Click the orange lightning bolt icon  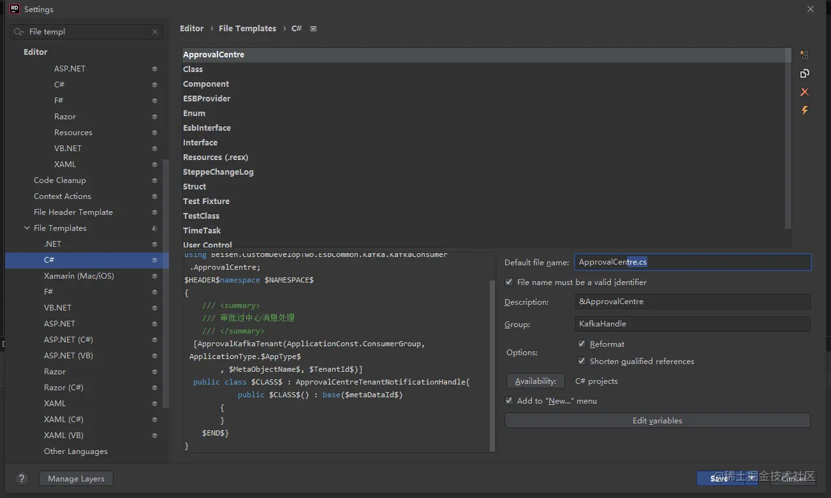point(804,111)
